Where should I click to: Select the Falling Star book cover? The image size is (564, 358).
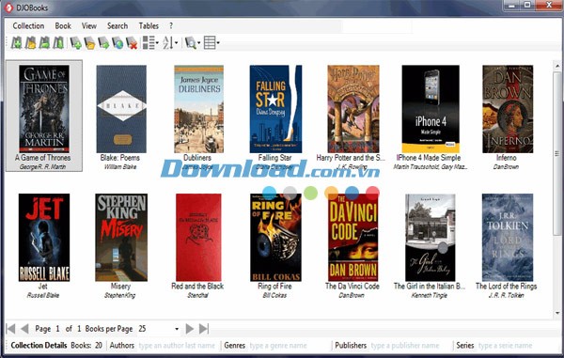coord(275,109)
